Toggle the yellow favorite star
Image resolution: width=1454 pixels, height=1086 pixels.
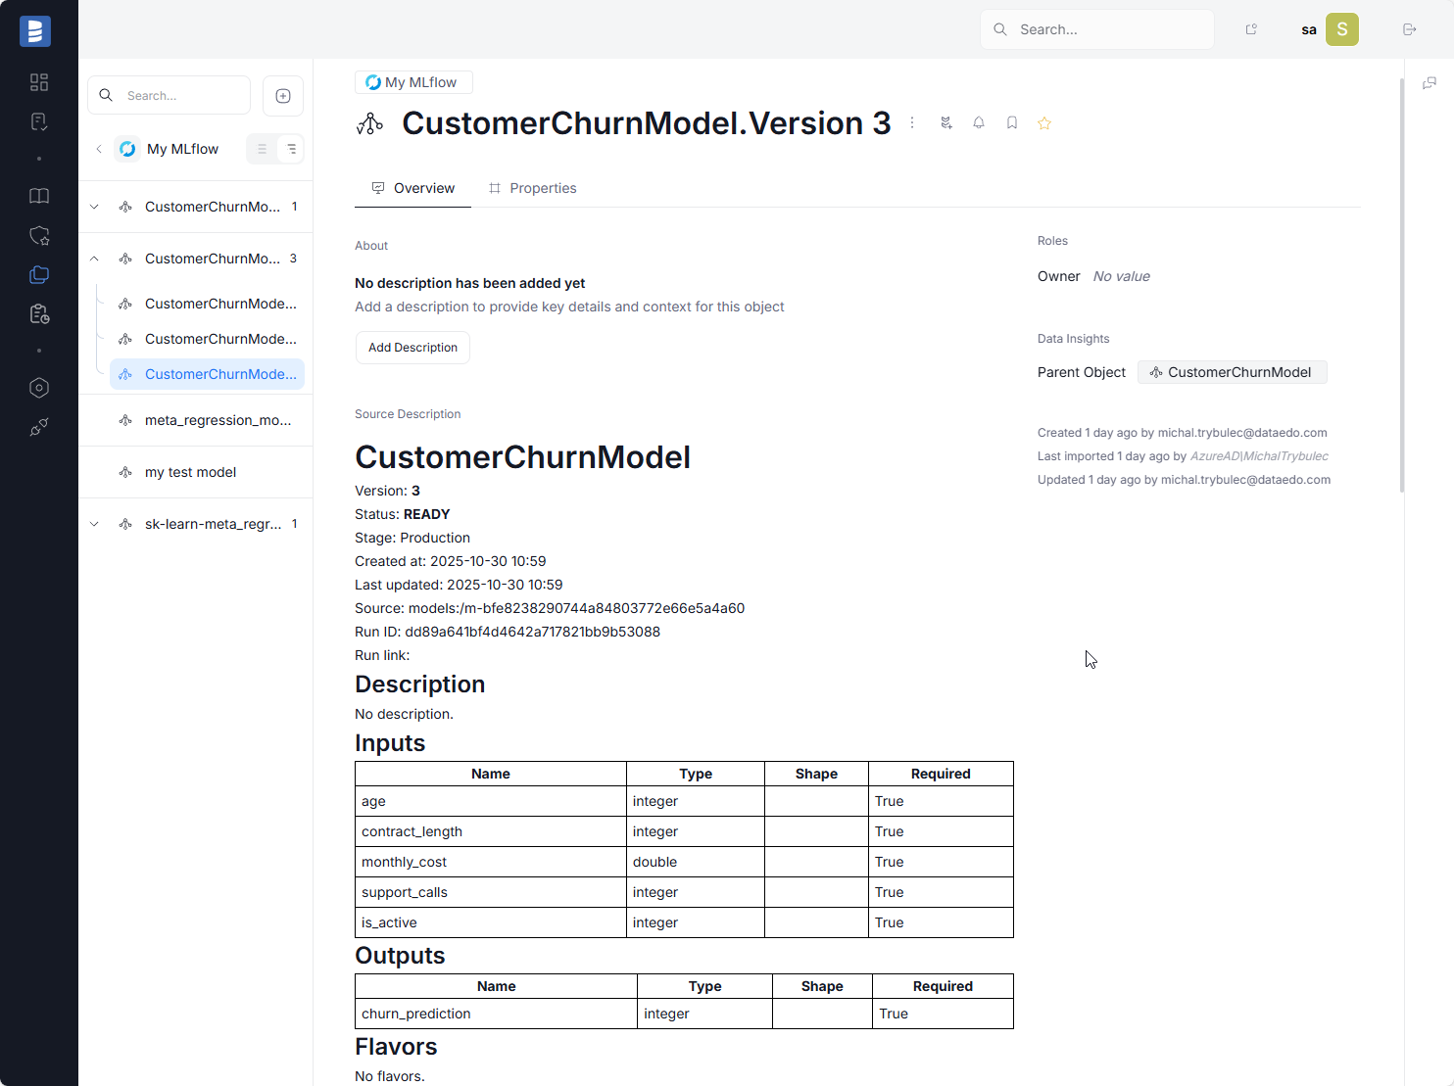1044,123
